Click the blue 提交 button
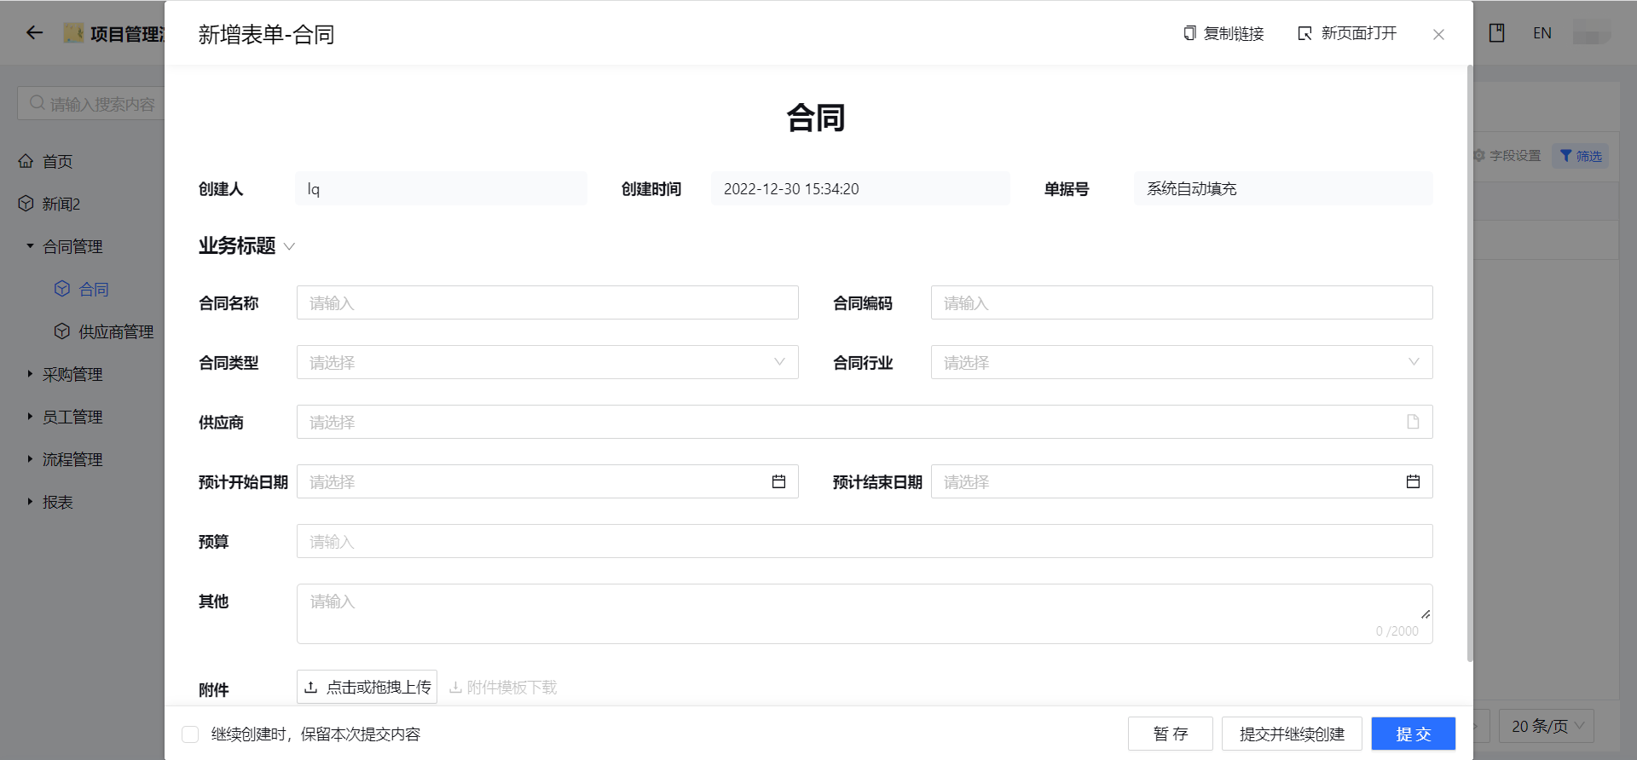 [x=1413, y=734]
